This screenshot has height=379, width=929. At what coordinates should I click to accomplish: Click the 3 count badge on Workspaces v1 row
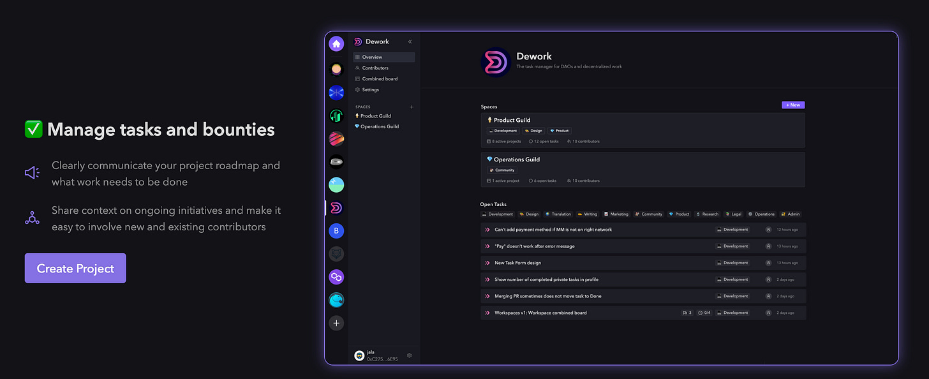pyautogui.click(x=687, y=313)
